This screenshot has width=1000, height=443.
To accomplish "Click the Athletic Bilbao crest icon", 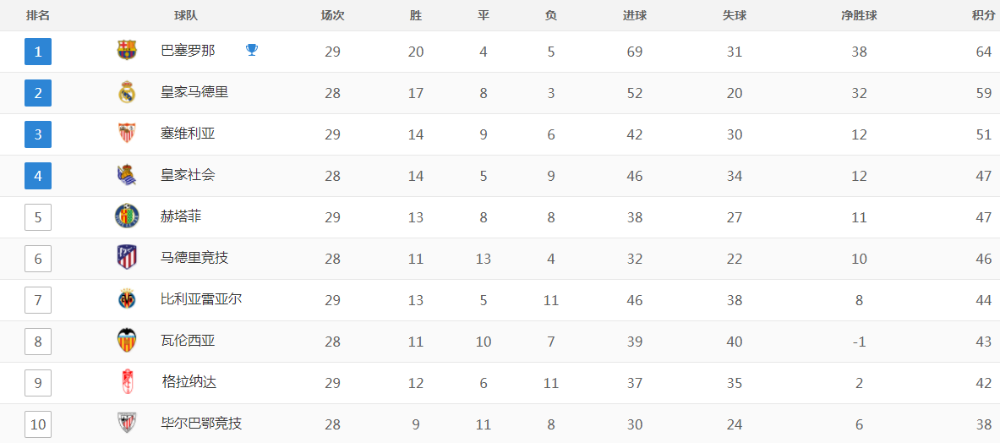I will [127, 423].
